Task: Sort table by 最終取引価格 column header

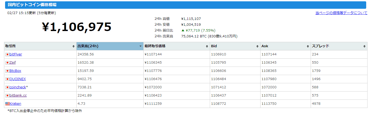Action: pyautogui.click(x=177, y=46)
